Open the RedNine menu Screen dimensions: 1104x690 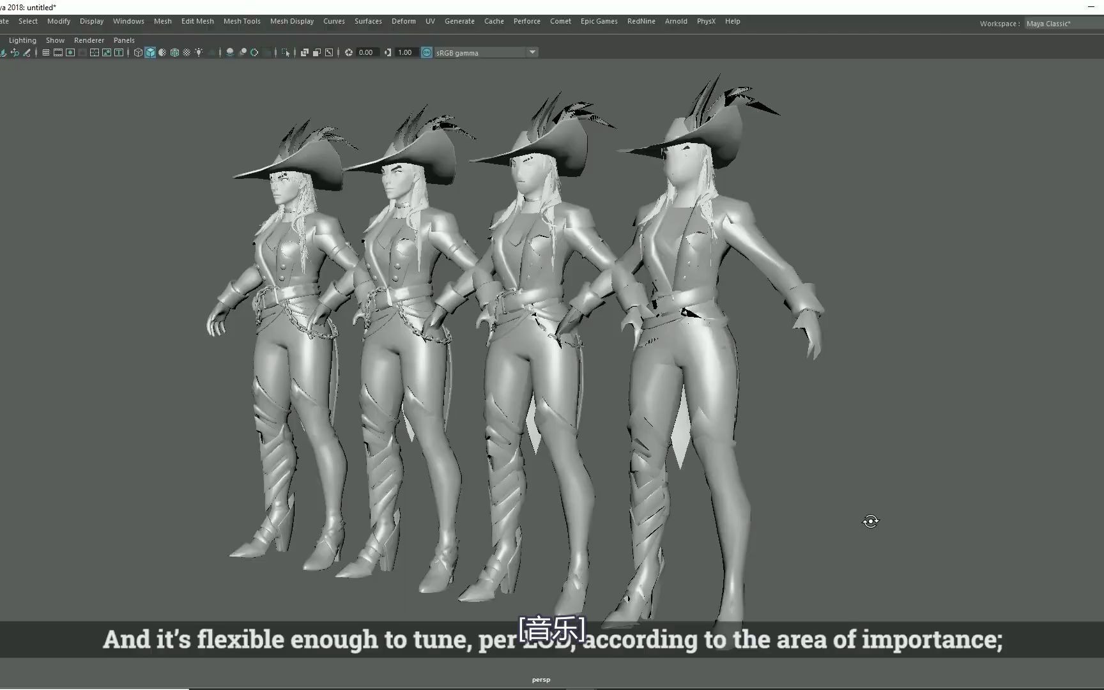click(641, 21)
